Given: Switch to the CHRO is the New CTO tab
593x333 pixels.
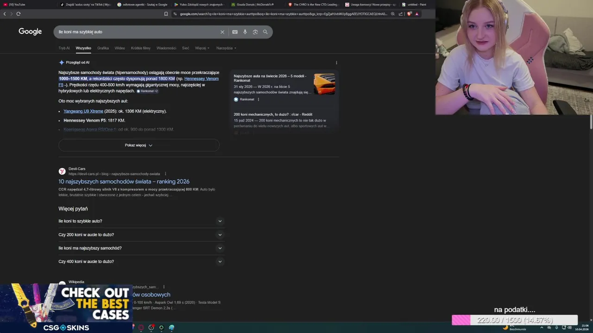Looking at the screenshot, I should click(x=313, y=5).
